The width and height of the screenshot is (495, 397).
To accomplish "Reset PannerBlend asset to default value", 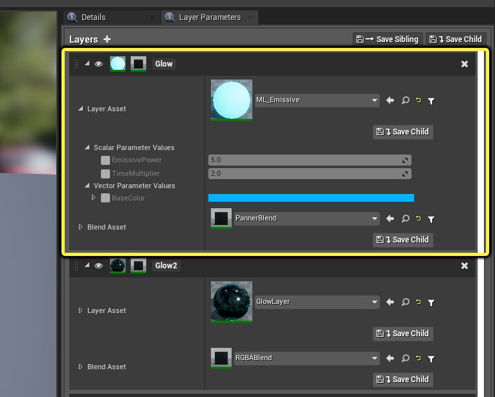I will 418,219.
